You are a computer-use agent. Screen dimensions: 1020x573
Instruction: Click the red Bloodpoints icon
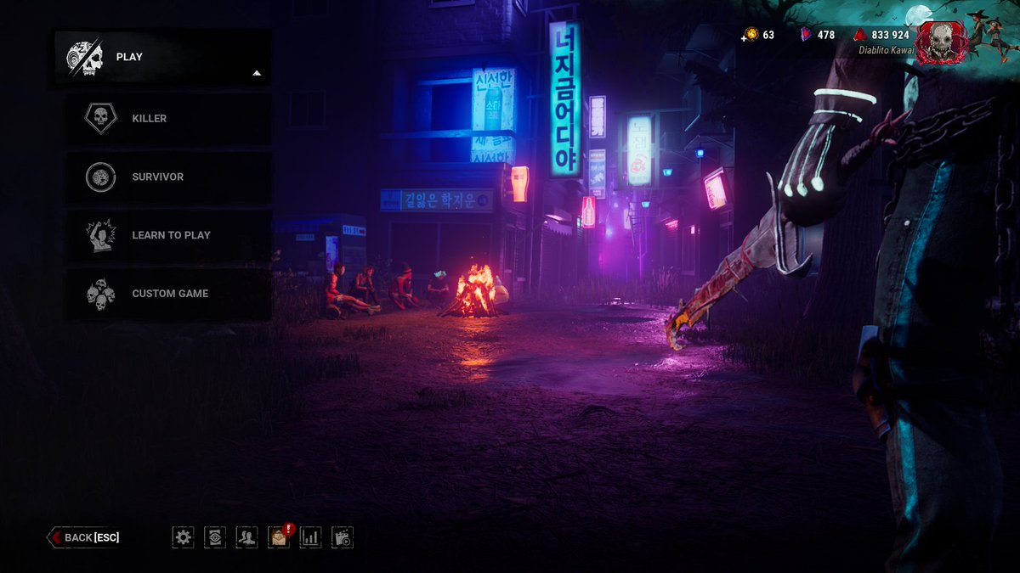pyautogui.click(x=860, y=35)
